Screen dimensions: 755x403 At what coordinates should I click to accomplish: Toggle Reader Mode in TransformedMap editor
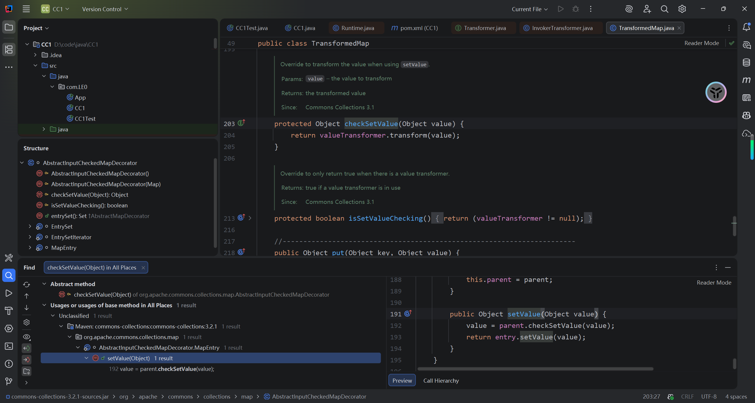(x=701, y=43)
